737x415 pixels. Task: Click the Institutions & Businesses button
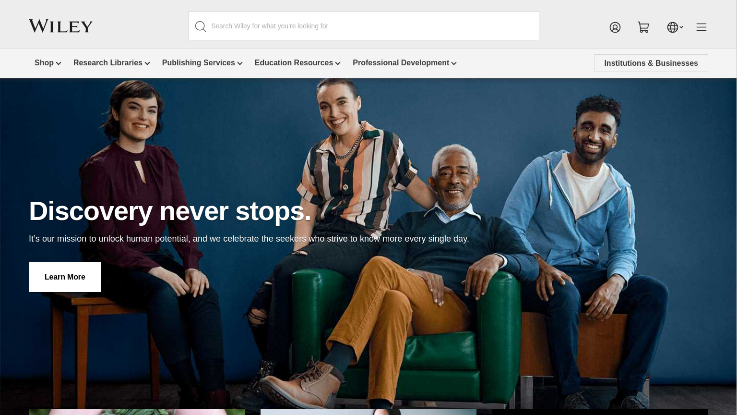pos(651,63)
